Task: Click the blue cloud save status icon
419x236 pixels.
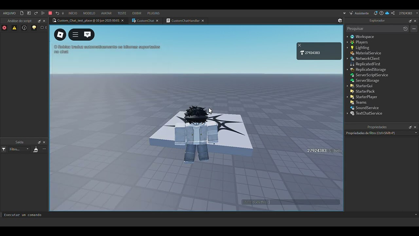Action: point(387,13)
